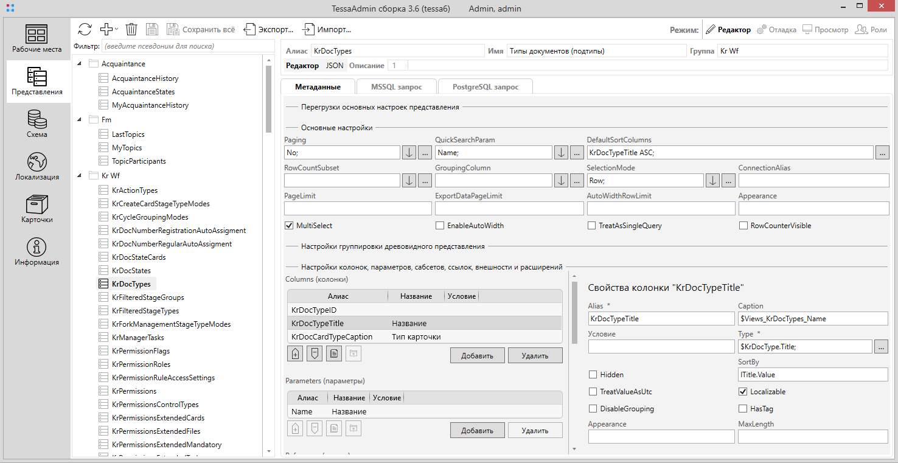Open the Paging dropdown arrow
The height and width of the screenshot is (463, 898).
coord(409,153)
